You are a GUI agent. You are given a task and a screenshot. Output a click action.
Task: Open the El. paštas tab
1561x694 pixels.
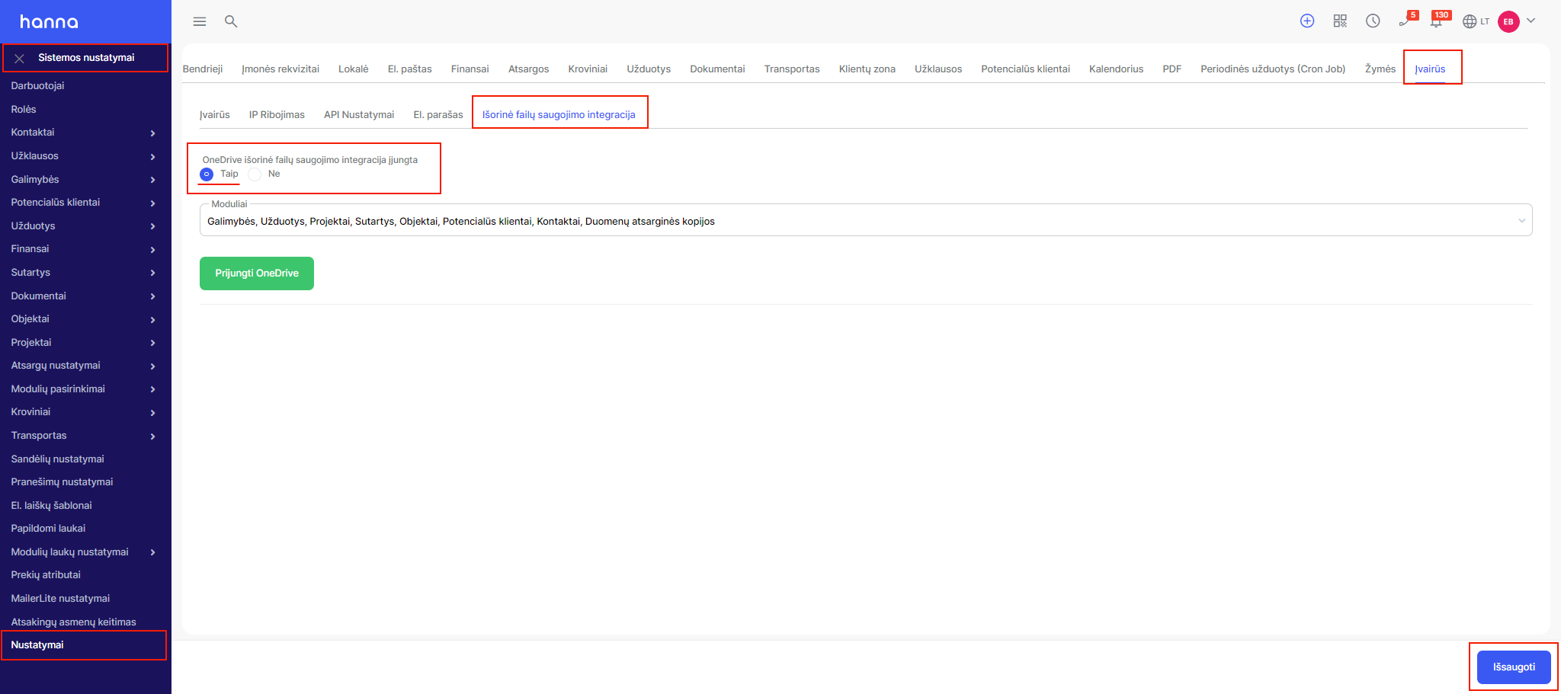tap(410, 69)
